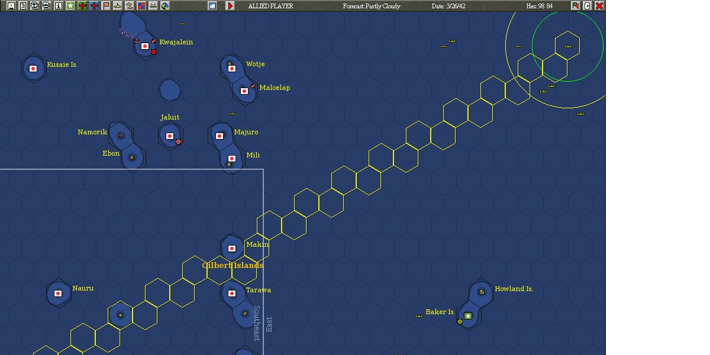
Task: Click the second face icon in toolbar
Action: click(46, 5)
